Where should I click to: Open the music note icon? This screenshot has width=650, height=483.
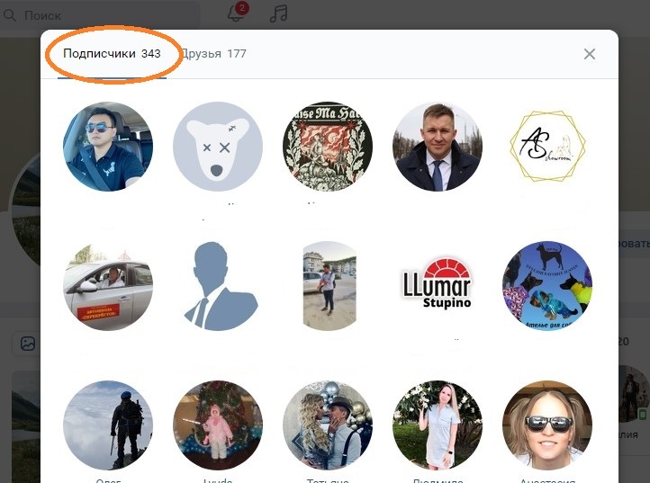click(x=278, y=13)
